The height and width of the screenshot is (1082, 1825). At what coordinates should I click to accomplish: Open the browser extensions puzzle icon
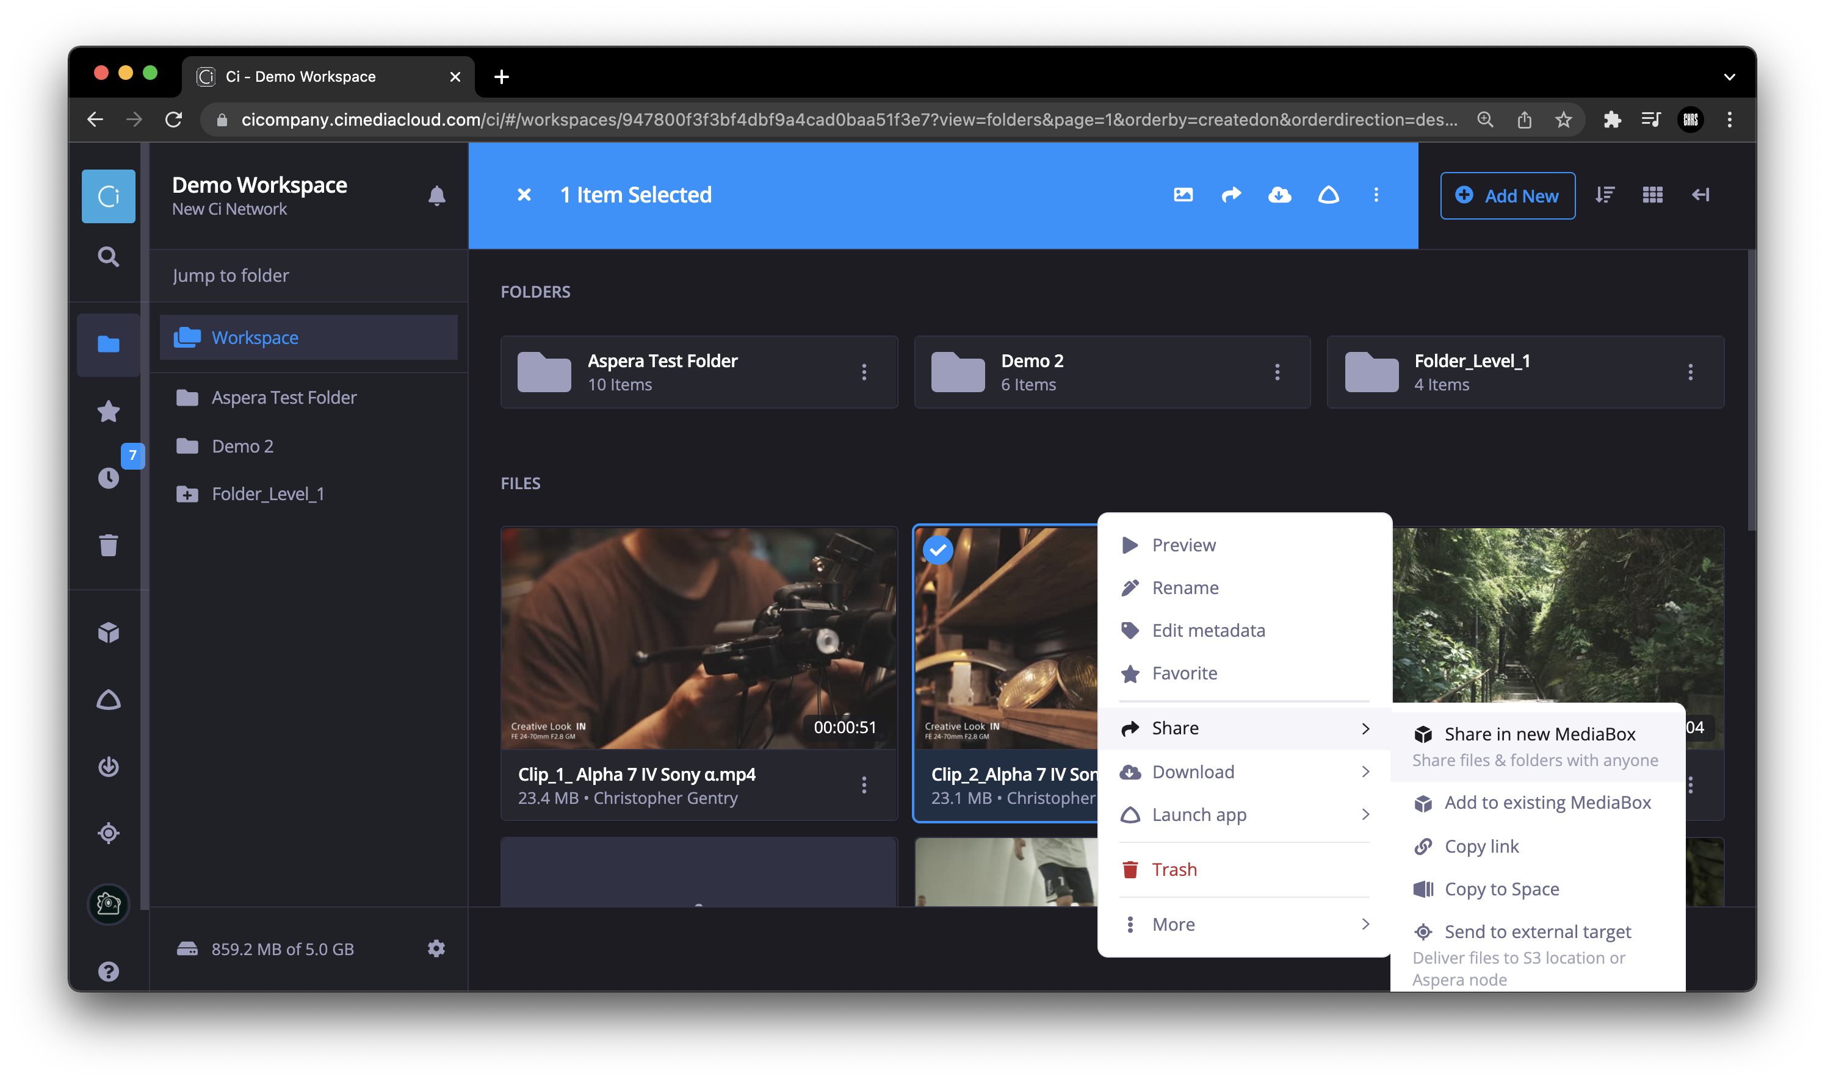coord(1612,120)
